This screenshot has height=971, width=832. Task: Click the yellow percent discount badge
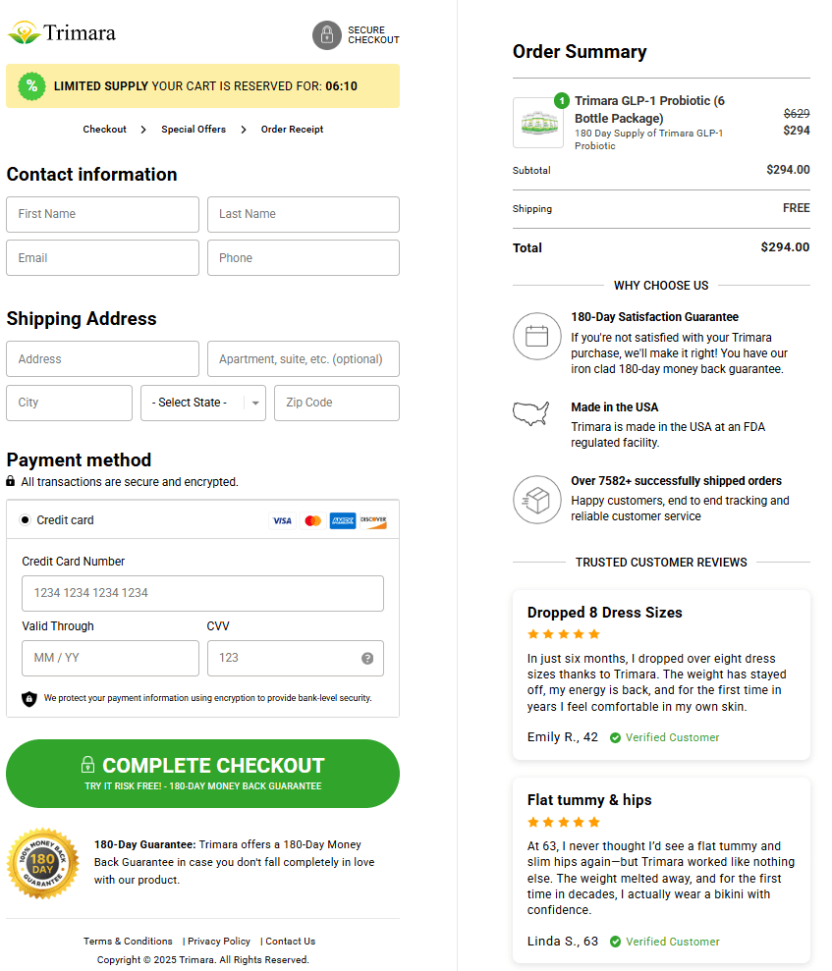32,86
